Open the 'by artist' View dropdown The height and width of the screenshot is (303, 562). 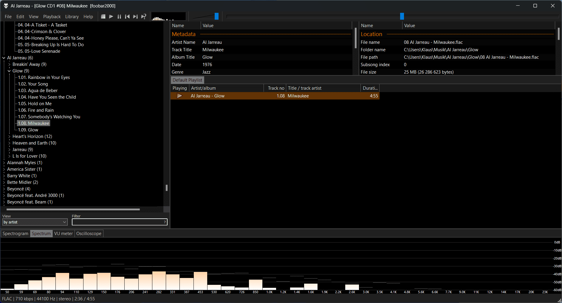(x=35, y=222)
